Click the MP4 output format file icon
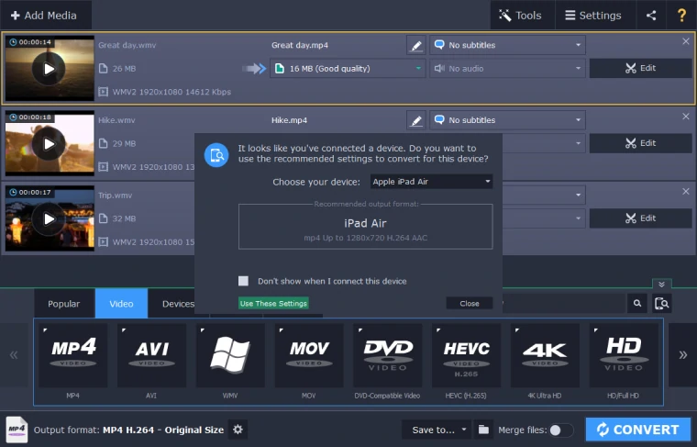The height and width of the screenshot is (447, 697). click(x=17, y=430)
